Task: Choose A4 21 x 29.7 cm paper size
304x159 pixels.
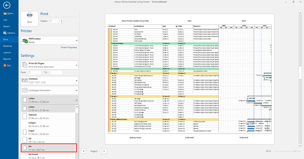Action: (x=49, y=148)
